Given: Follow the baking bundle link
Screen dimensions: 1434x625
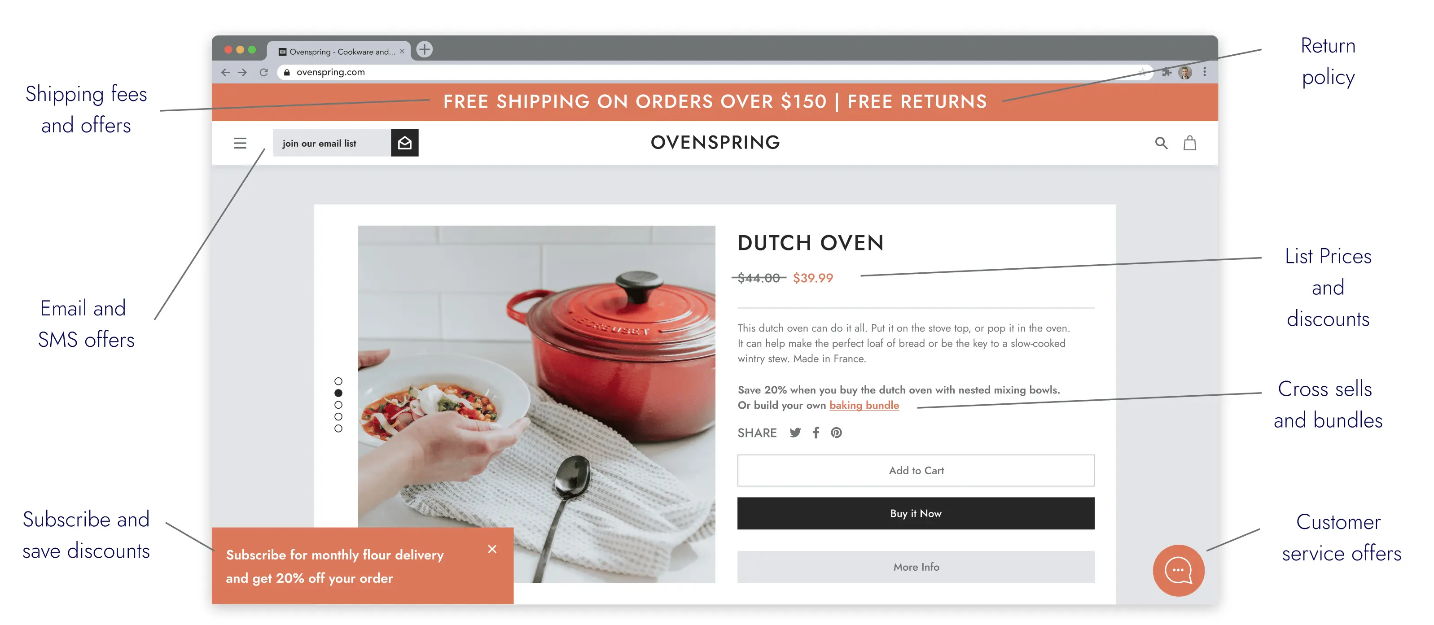Looking at the screenshot, I should (864, 405).
